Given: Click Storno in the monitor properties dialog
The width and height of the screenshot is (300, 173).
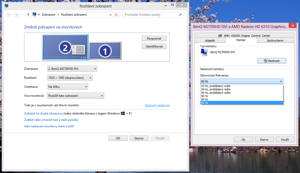Looking at the screenshot, I should 264,140.
